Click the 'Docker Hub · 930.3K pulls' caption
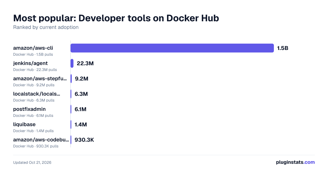328x172 pixels. tap(36, 146)
